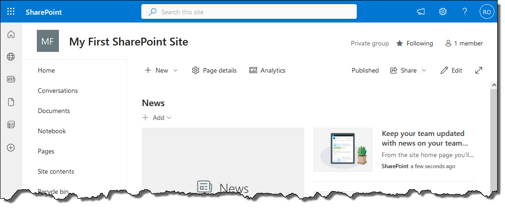Open Site contents in the navigation
This screenshot has width=505, height=209.
pos(56,172)
